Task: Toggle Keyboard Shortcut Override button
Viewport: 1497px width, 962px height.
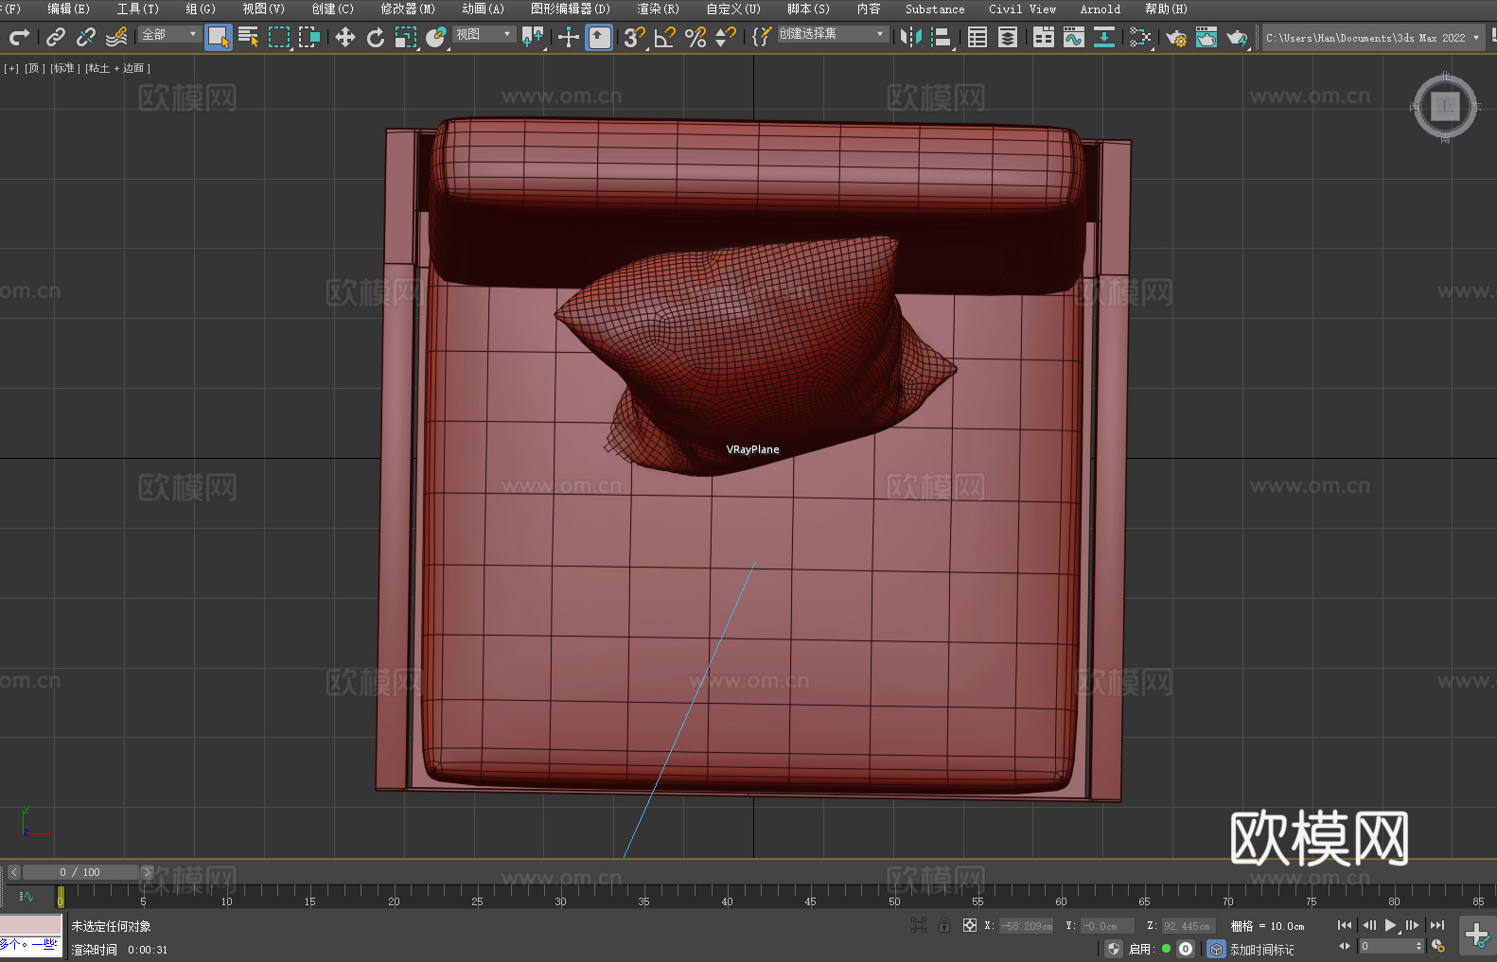Action: point(599,37)
